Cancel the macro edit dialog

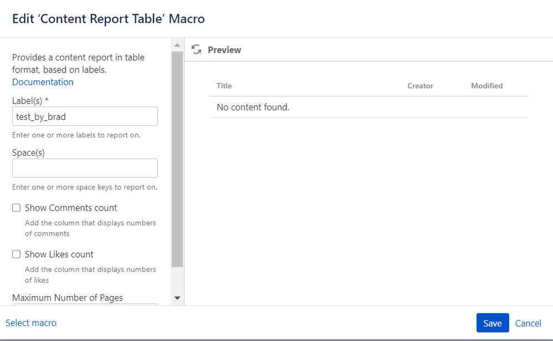coord(528,323)
